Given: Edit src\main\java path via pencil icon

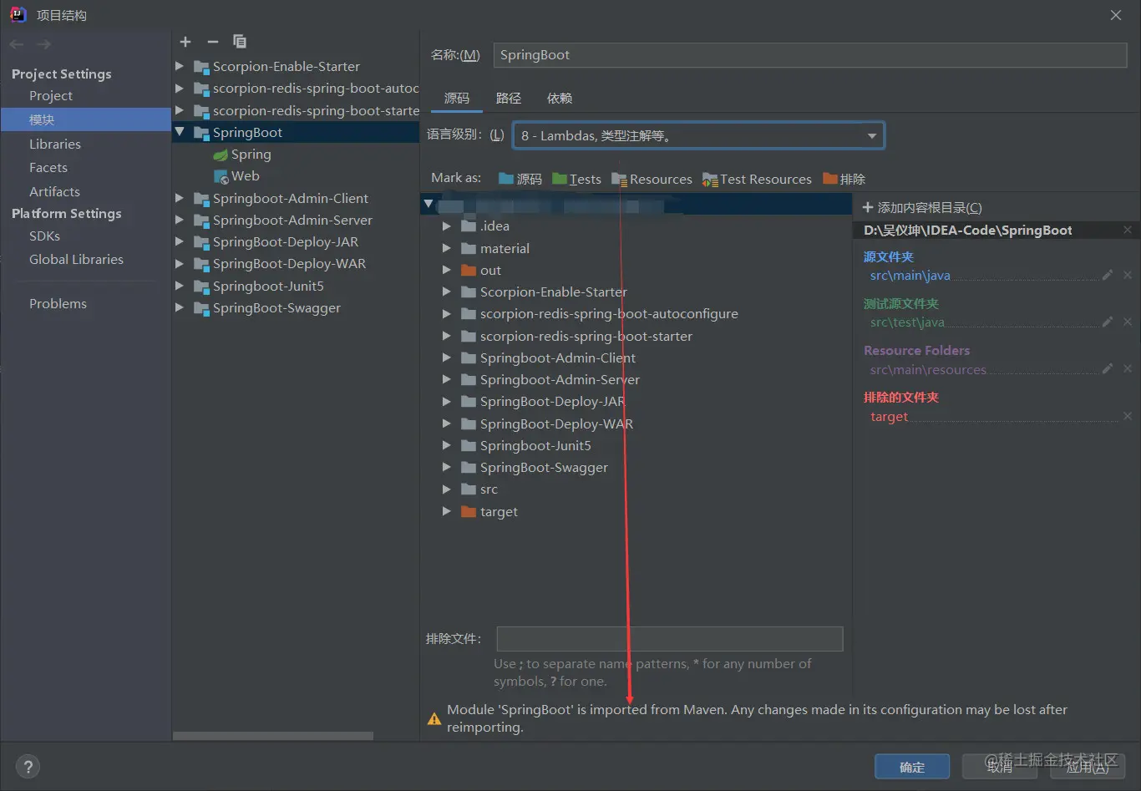Looking at the screenshot, I should pyautogui.click(x=1108, y=275).
